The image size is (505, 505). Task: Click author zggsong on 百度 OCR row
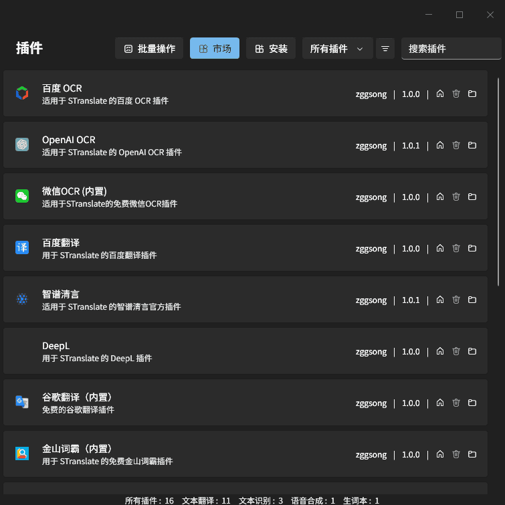click(371, 94)
